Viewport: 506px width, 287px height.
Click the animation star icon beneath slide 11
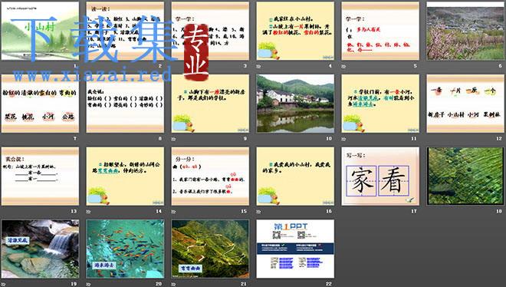pos(343,139)
